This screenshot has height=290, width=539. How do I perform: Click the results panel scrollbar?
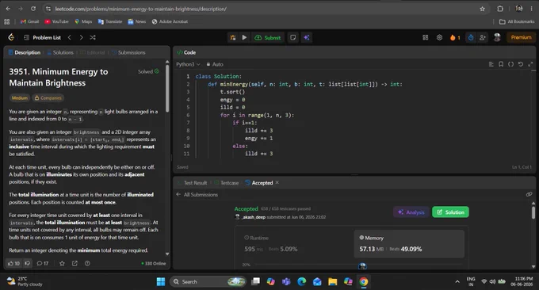click(x=533, y=212)
